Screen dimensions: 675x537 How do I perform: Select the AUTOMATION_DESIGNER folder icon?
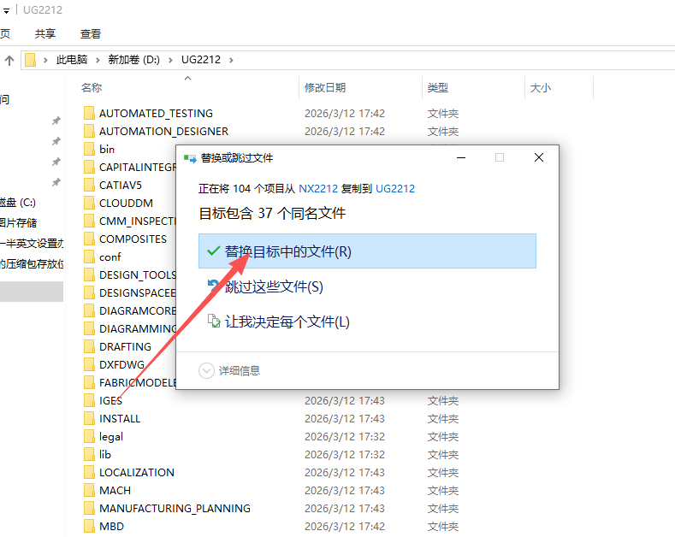[x=89, y=131]
